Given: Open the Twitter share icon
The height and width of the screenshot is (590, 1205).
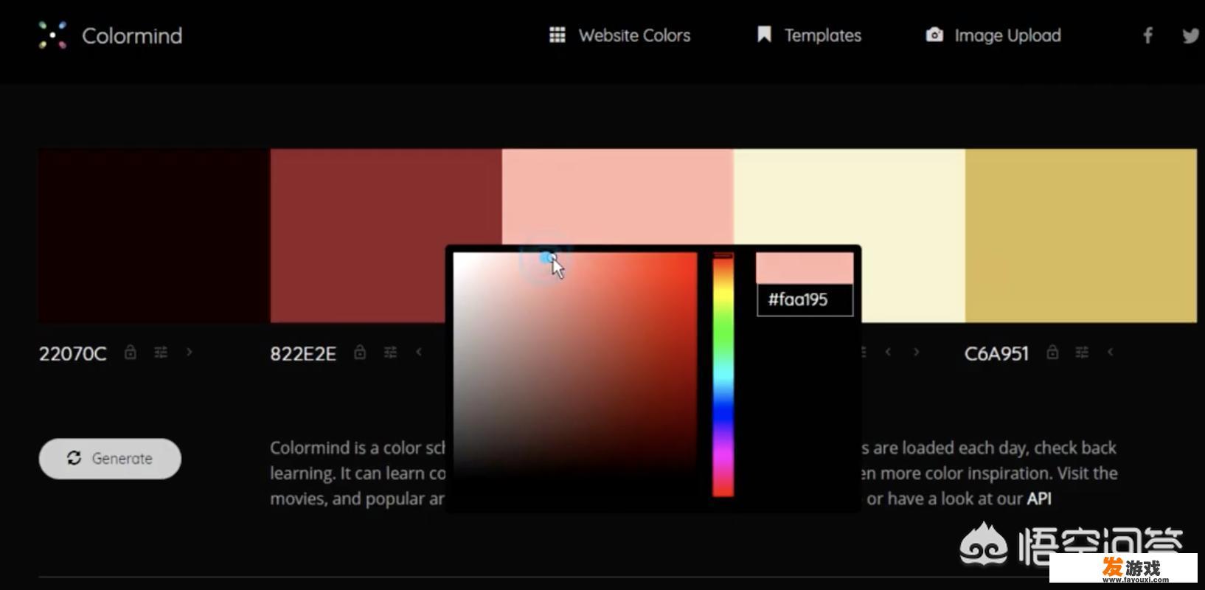Looking at the screenshot, I should [x=1192, y=35].
